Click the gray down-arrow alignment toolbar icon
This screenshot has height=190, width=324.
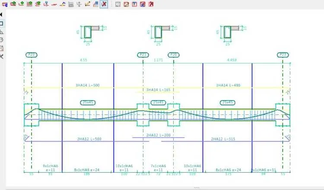click(79, 4)
